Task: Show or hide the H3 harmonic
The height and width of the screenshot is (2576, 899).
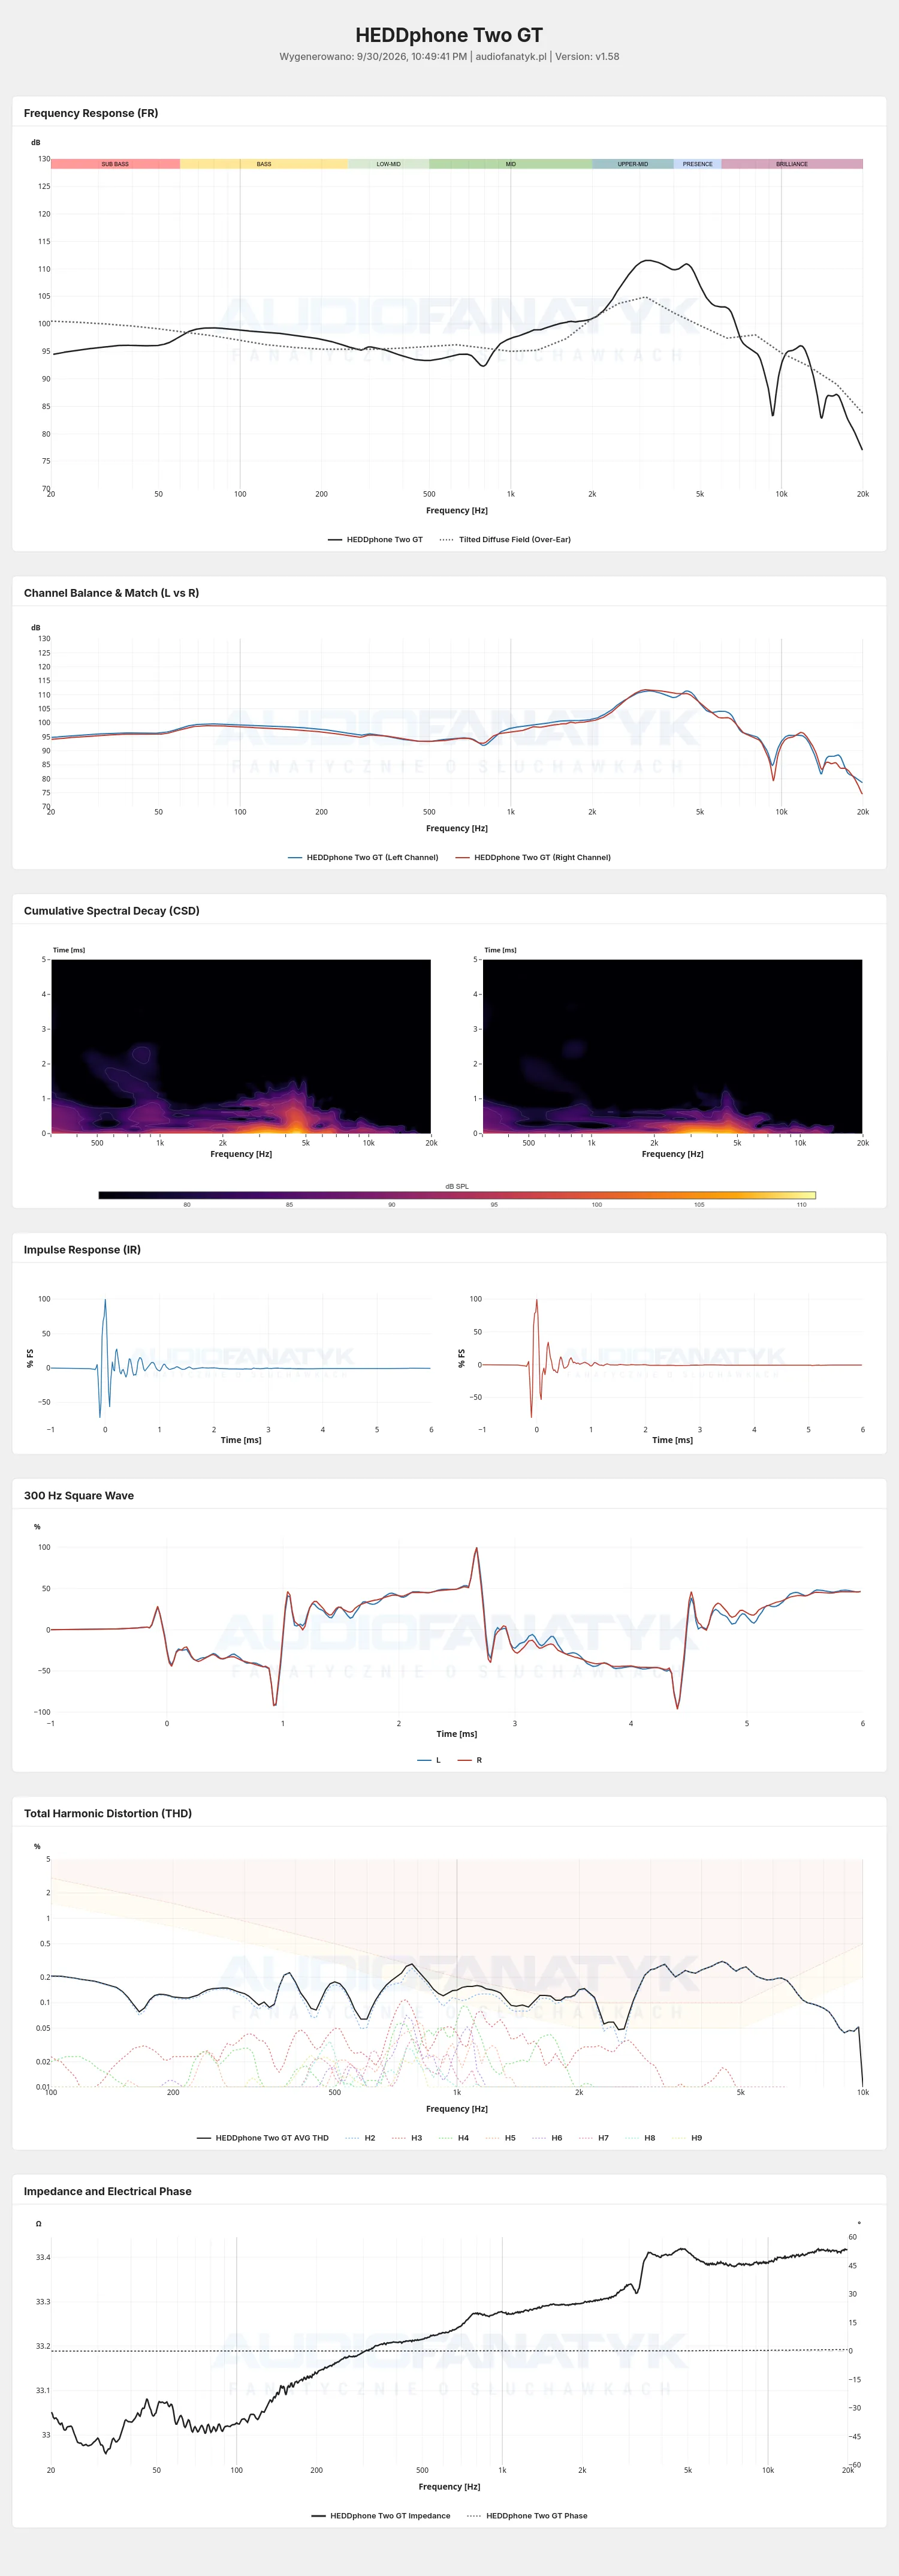Action: (408, 2138)
